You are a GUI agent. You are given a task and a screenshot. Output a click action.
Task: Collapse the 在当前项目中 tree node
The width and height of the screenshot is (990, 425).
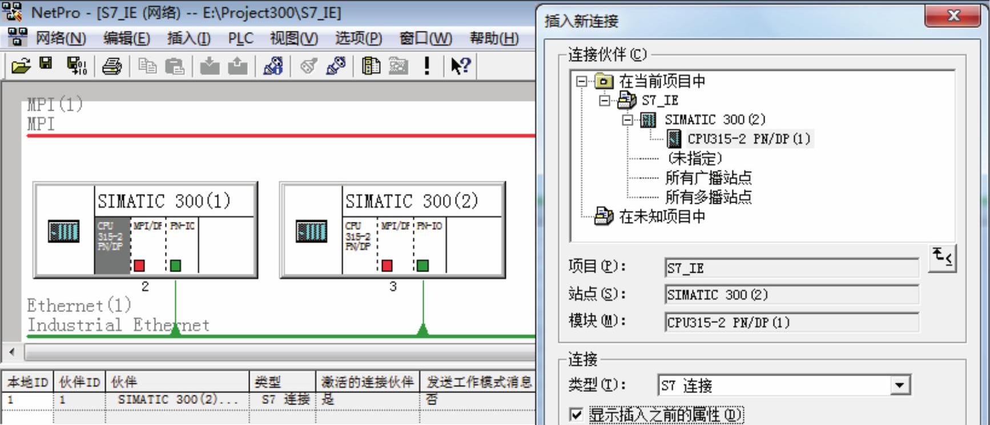pos(581,82)
